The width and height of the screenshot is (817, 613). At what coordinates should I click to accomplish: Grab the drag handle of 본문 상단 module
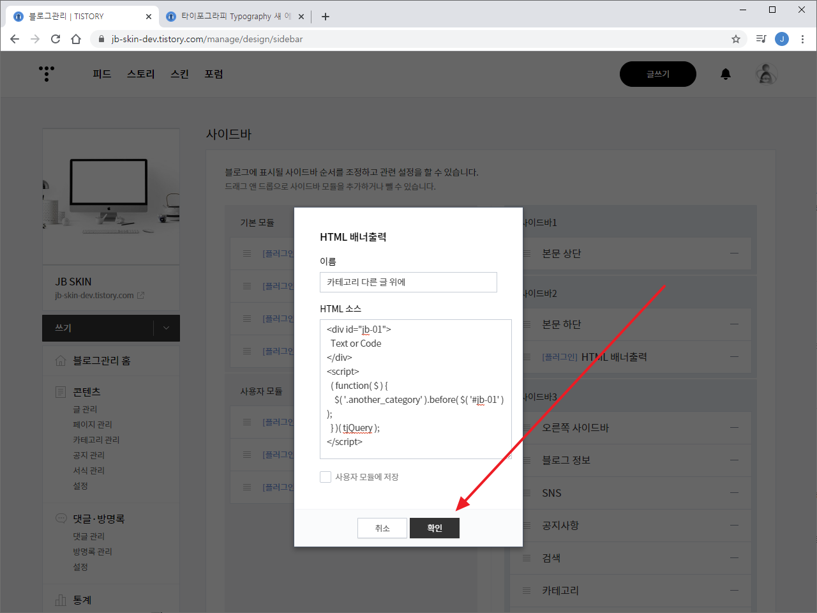(527, 254)
